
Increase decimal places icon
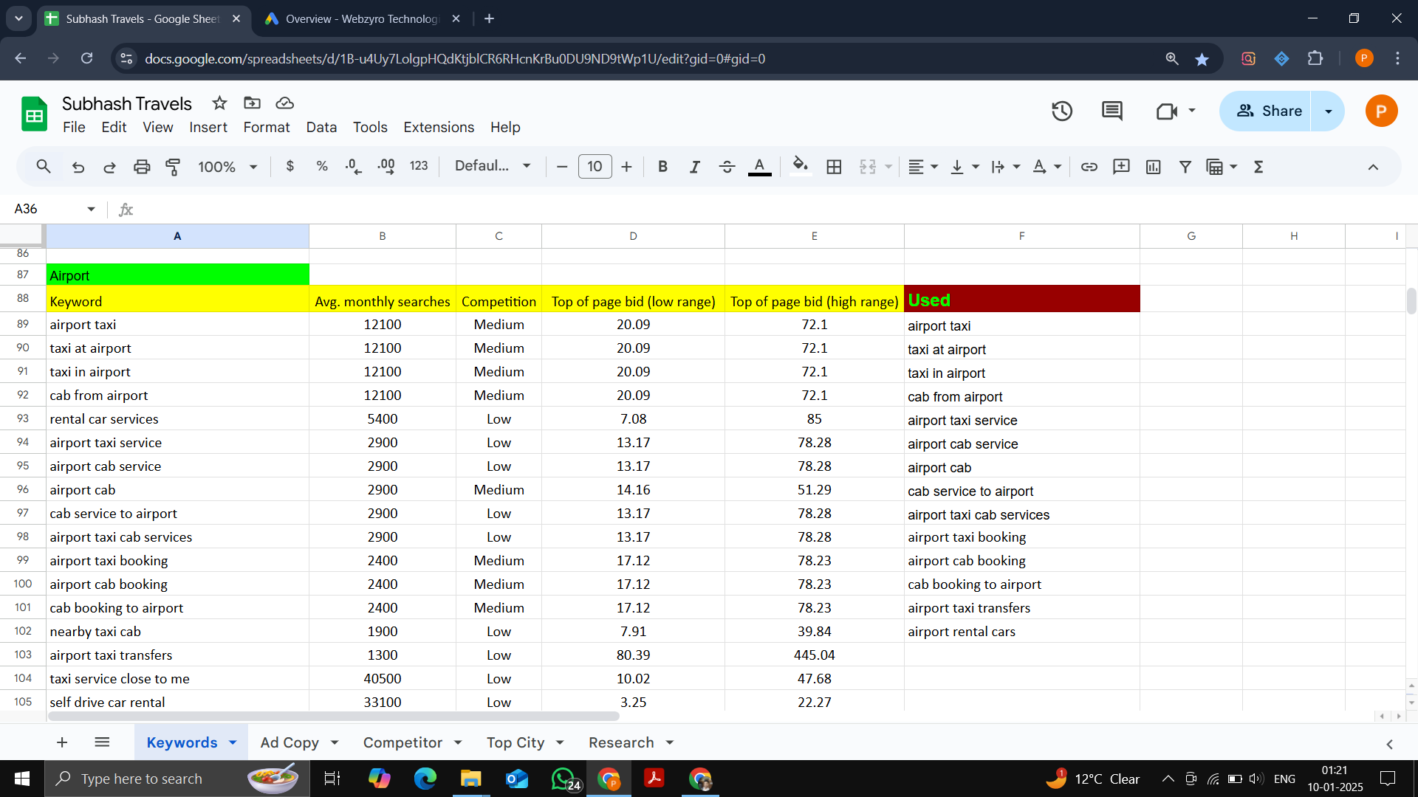coord(386,167)
